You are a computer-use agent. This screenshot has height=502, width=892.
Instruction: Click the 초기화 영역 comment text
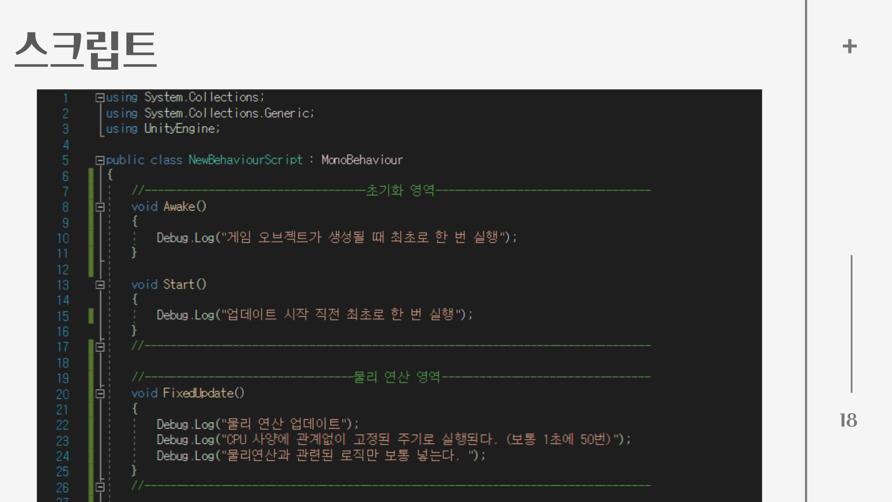pyautogui.click(x=400, y=190)
